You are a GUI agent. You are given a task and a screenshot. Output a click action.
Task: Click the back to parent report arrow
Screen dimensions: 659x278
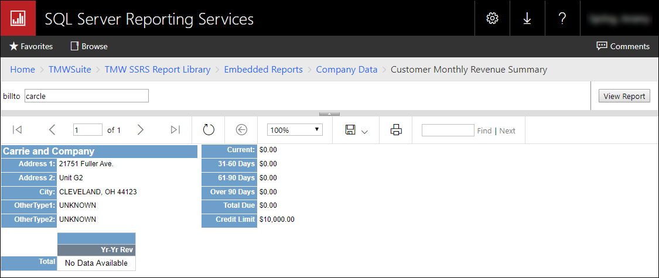point(242,130)
